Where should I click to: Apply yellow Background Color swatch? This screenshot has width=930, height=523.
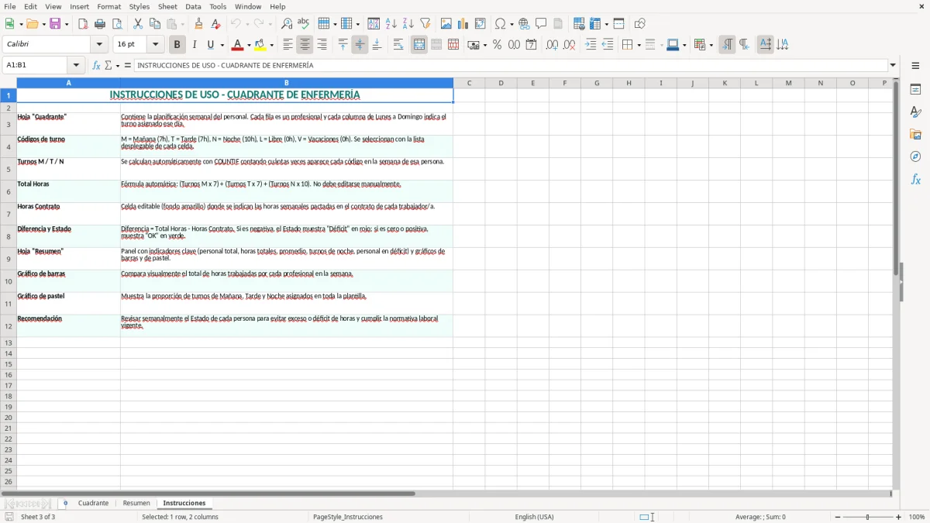(x=260, y=45)
